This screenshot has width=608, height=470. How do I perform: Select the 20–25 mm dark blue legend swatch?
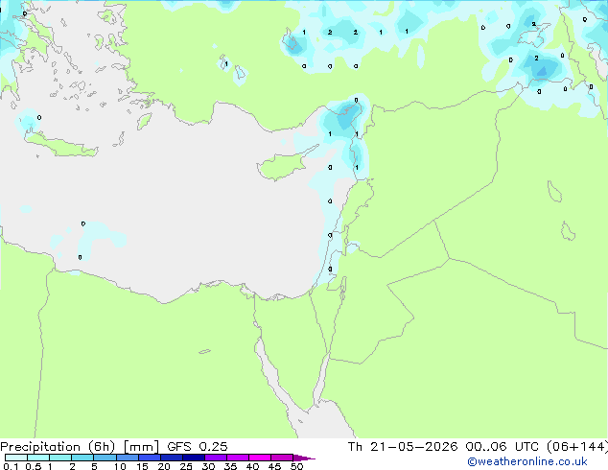(172, 458)
